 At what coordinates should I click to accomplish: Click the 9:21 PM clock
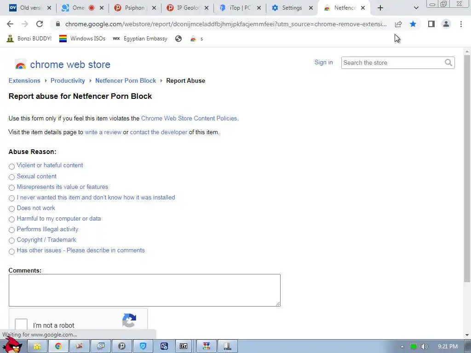tap(448, 347)
